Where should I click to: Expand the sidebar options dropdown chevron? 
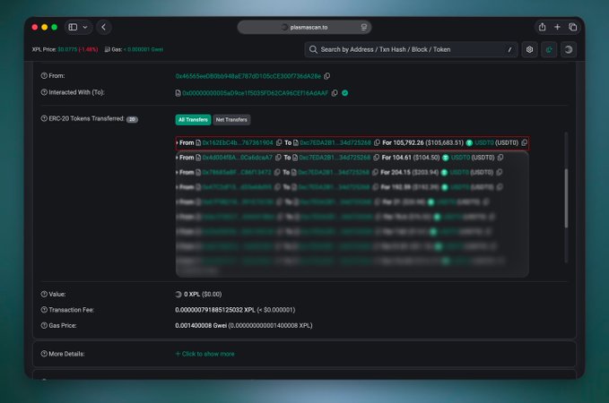[85, 27]
